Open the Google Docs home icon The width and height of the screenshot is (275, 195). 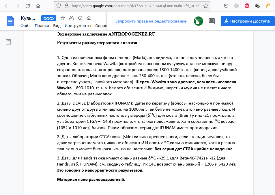coord(10,21)
